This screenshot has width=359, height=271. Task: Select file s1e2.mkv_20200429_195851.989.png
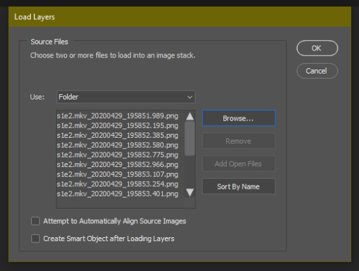[x=118, y=116]
